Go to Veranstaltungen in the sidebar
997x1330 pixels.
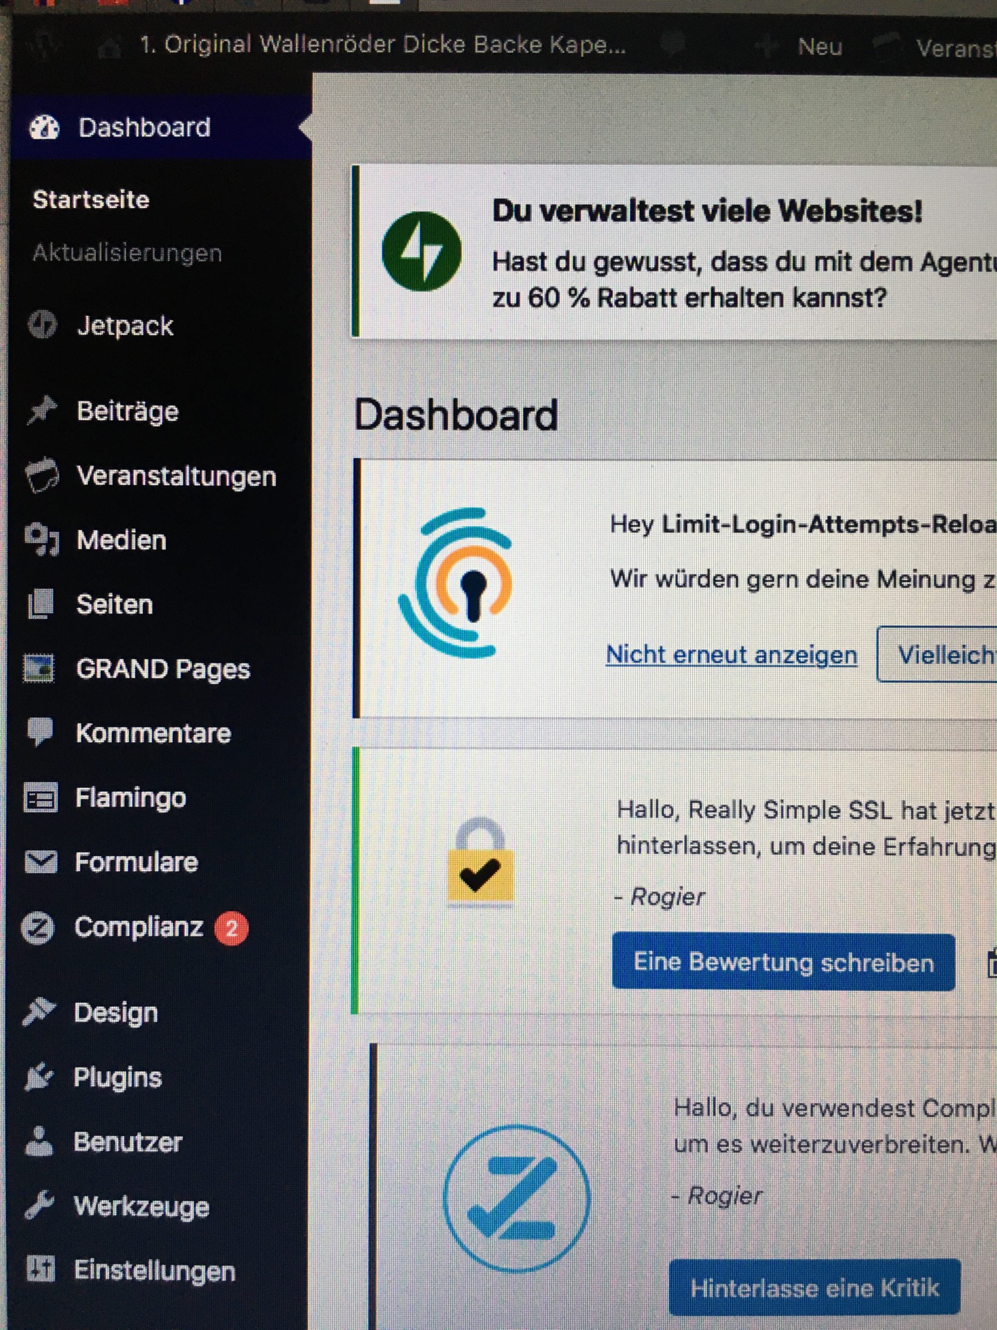(x=177, y=476)
